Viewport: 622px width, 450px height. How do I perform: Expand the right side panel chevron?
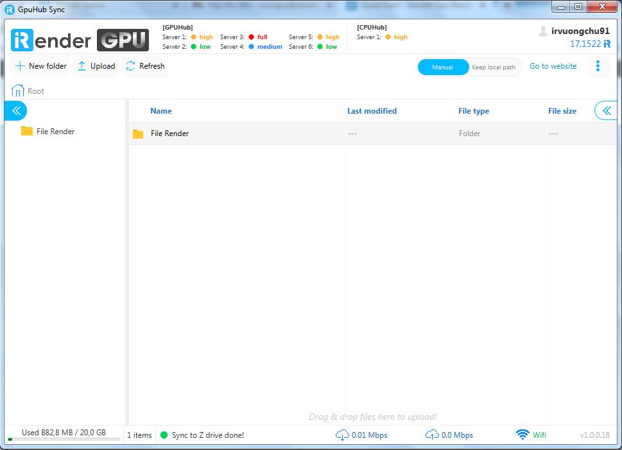(606, 110)
